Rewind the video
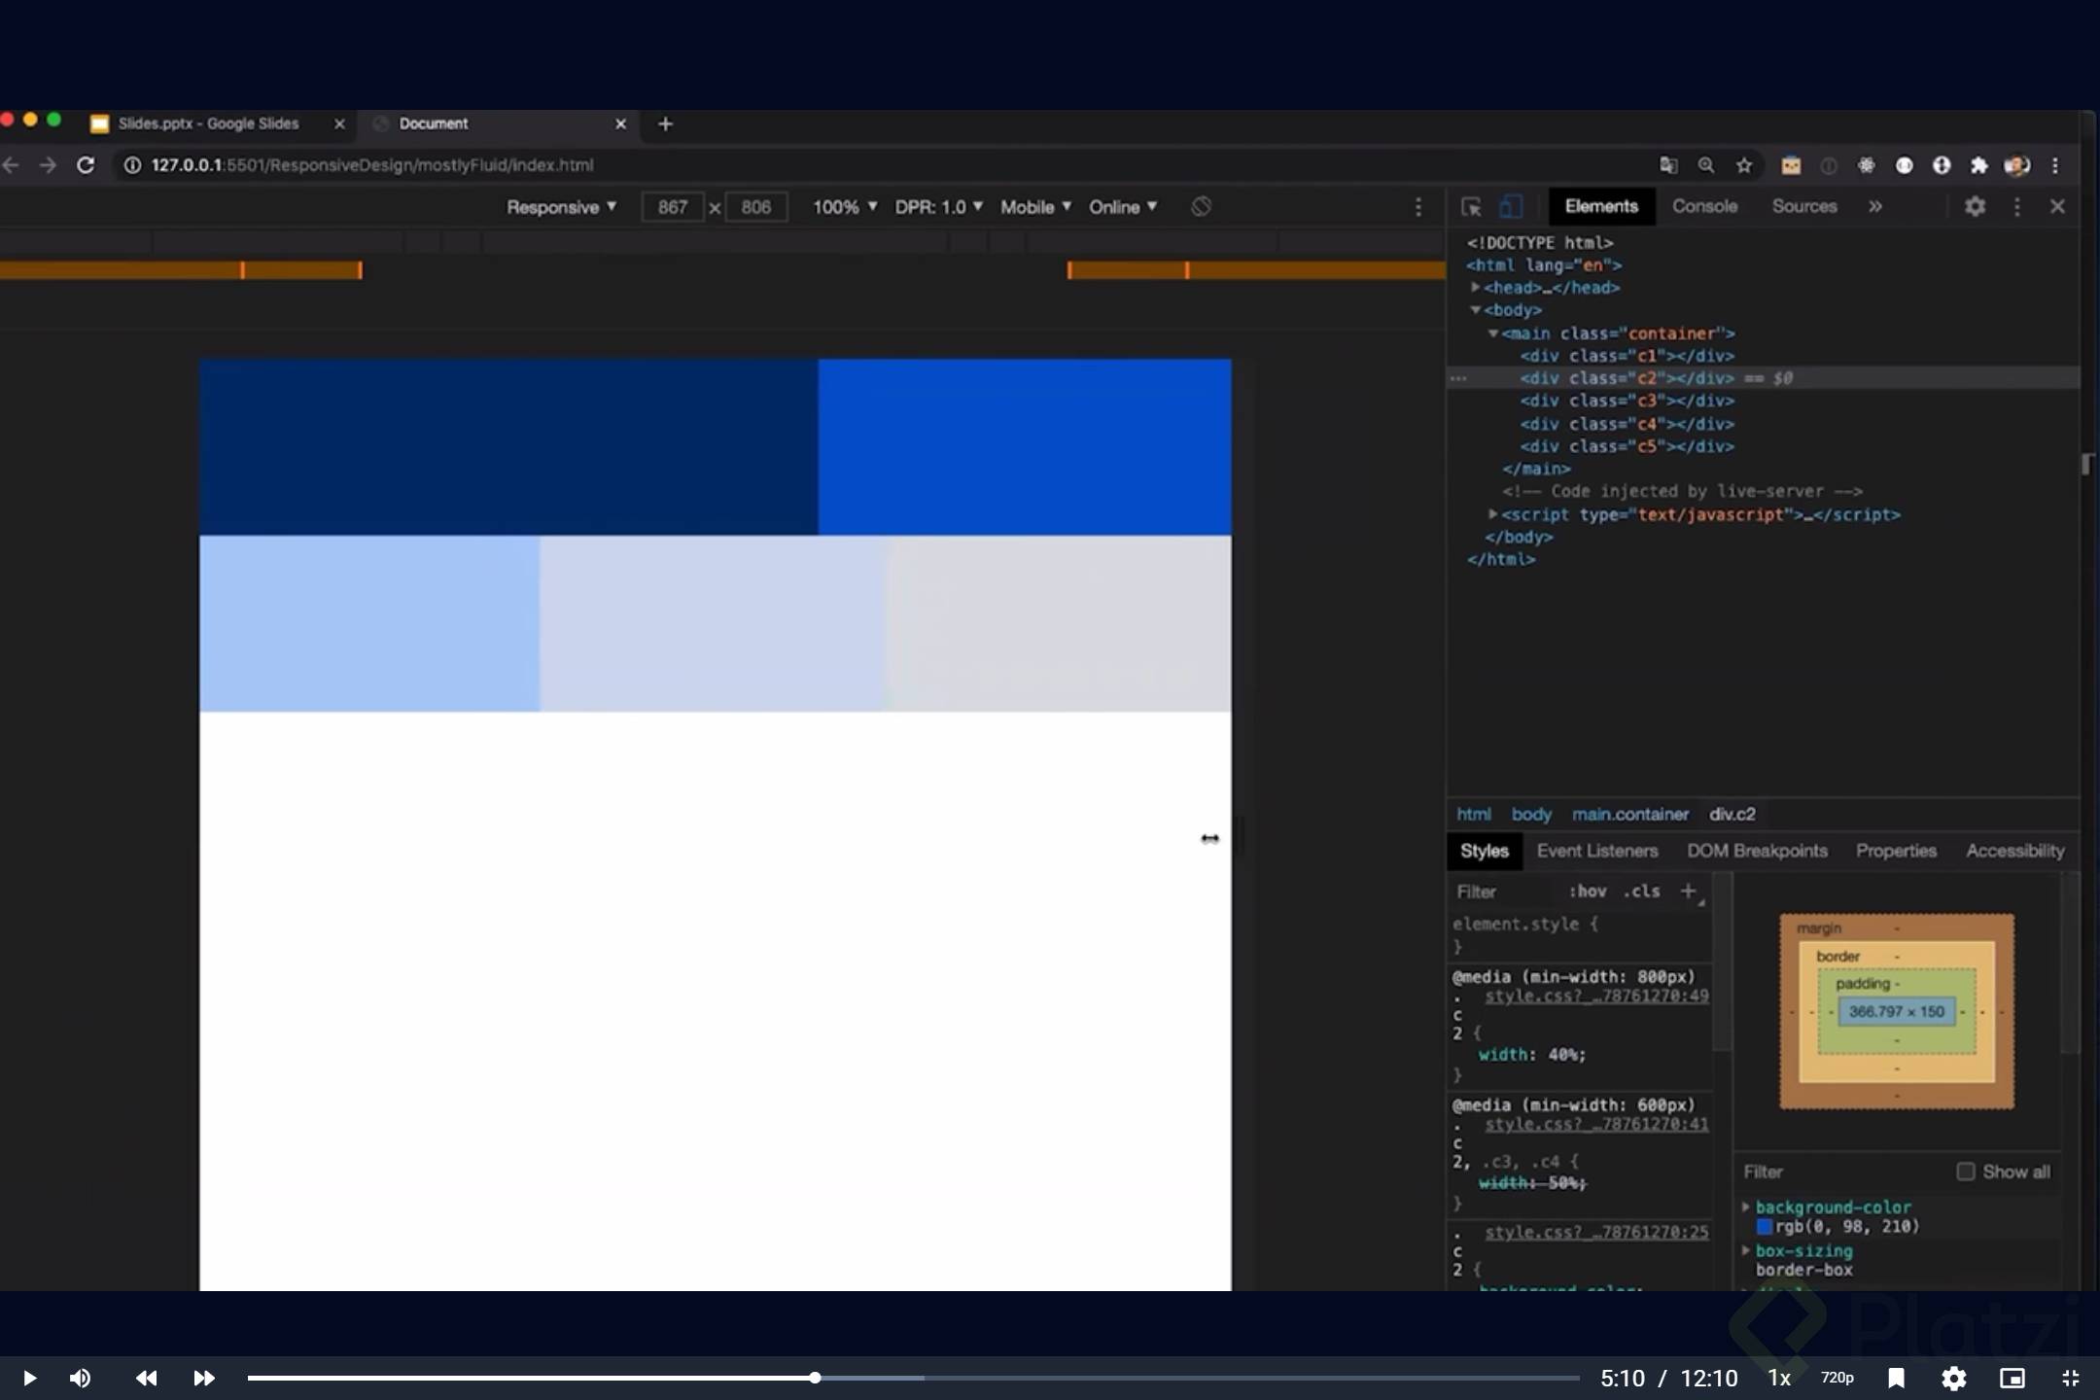 147,1378
